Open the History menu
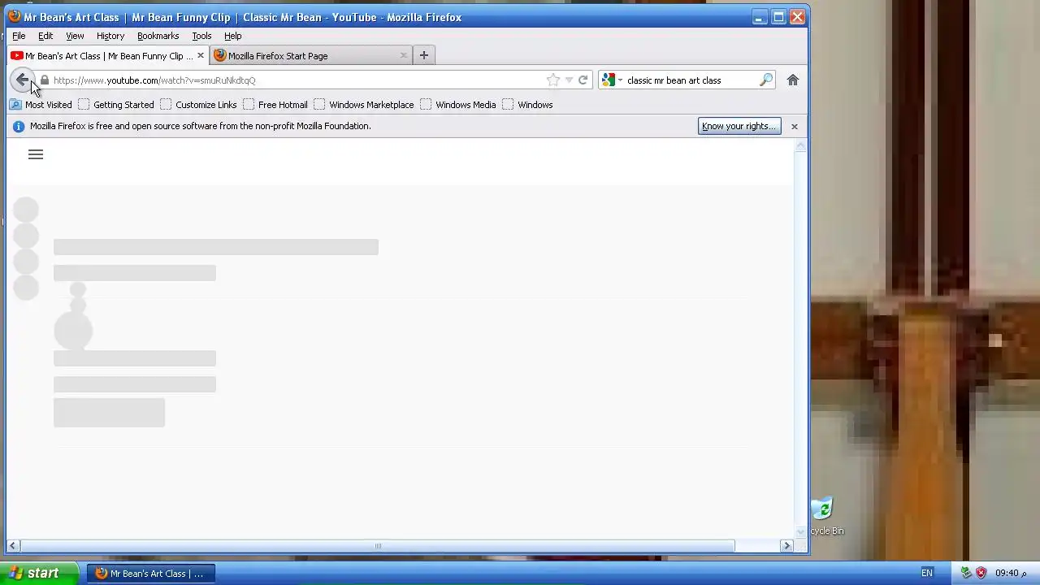 110,36
